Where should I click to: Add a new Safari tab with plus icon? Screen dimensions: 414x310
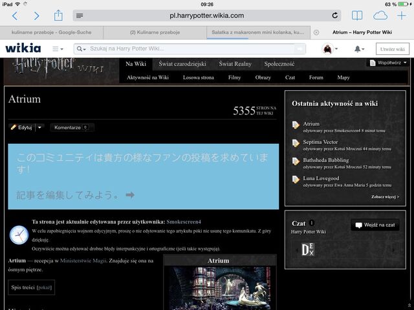402,15
